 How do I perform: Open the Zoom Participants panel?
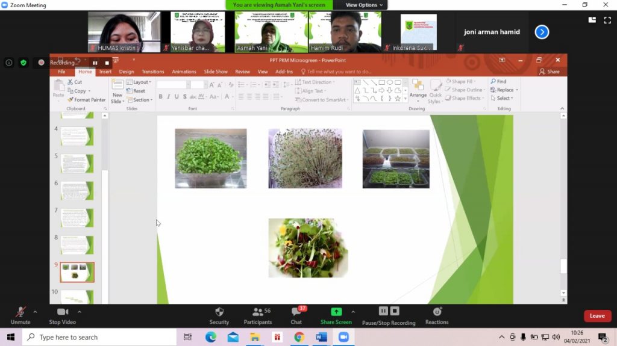pos(258,316)
